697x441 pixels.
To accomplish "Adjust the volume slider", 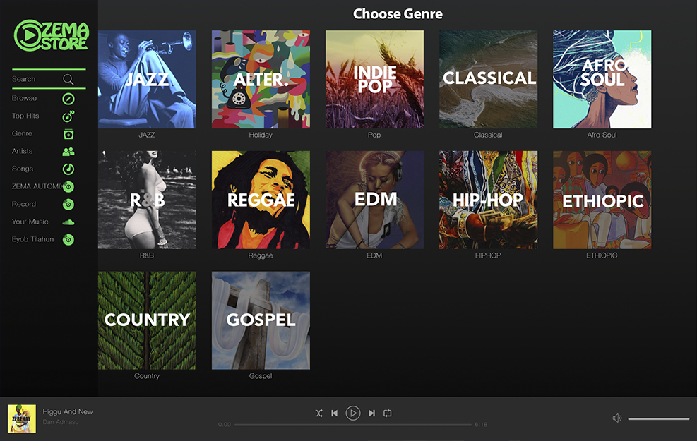I will pyautogui.click(x=658, y=419).
